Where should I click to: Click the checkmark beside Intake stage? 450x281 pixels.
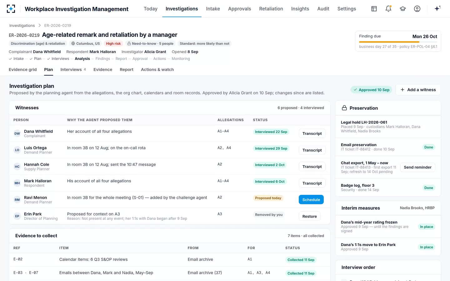coord(11,59)
